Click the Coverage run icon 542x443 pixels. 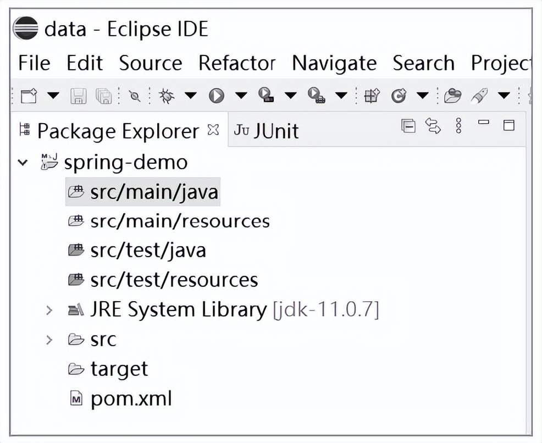click(x=266, y=95)
